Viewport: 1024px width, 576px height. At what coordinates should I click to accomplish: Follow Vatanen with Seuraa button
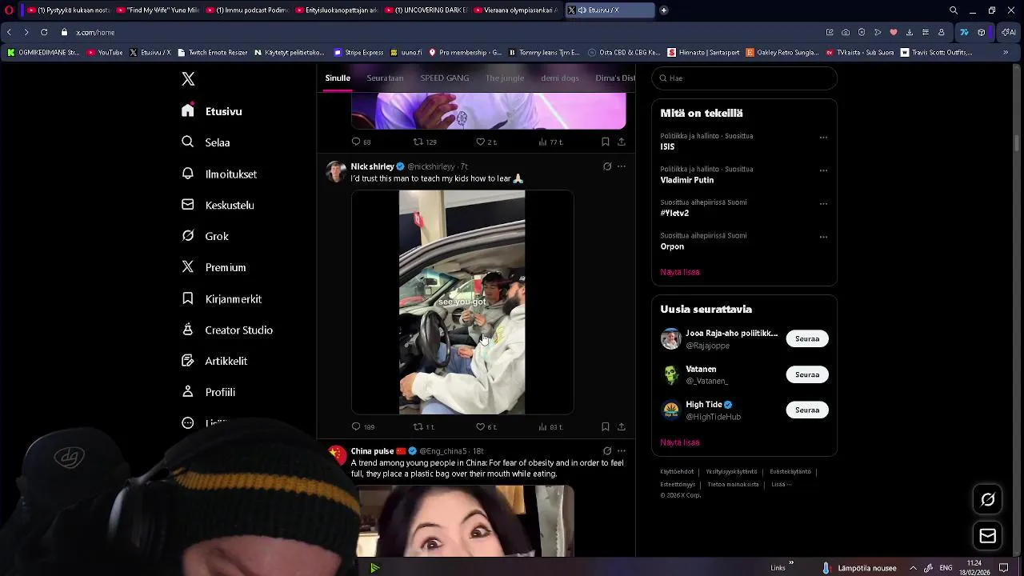[x=807, y=374]
